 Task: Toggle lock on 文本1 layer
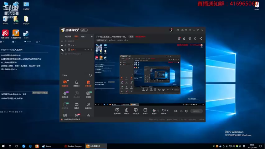point(65,45)
